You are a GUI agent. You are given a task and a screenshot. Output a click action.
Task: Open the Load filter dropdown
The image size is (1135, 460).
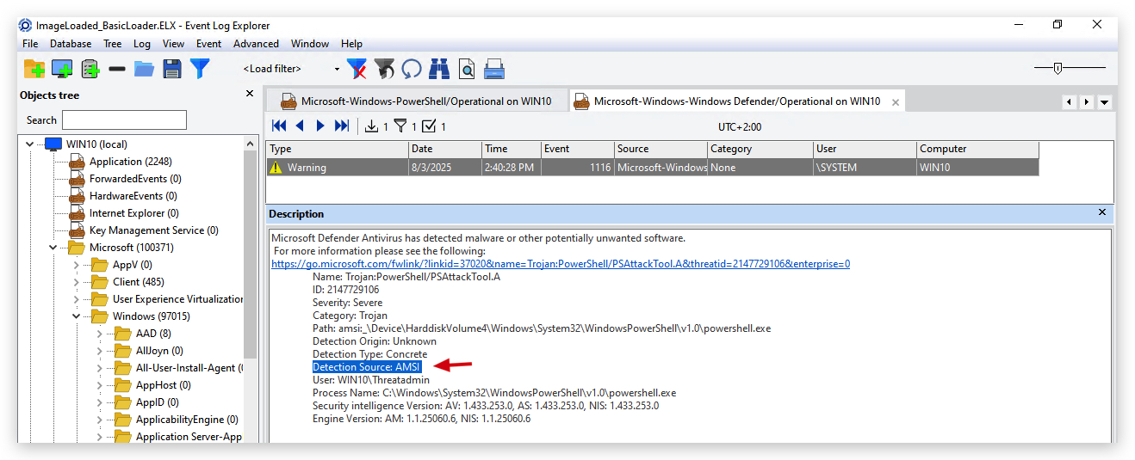337,69
